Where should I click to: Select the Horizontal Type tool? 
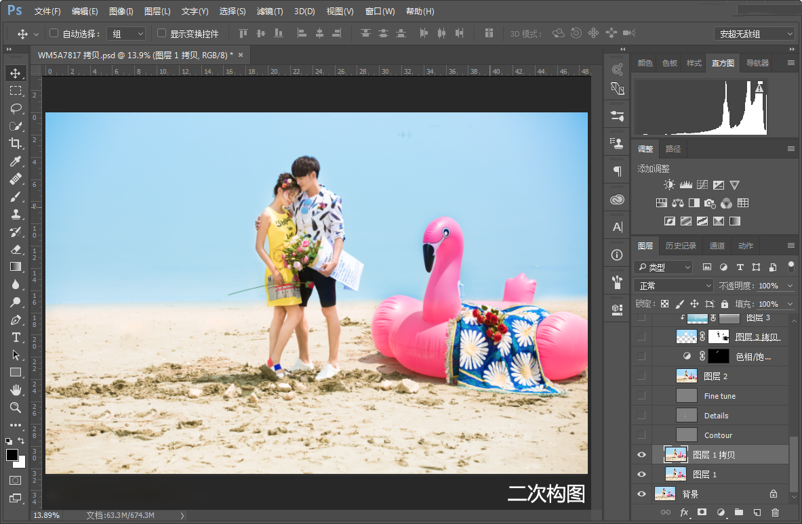pos(16,338)
